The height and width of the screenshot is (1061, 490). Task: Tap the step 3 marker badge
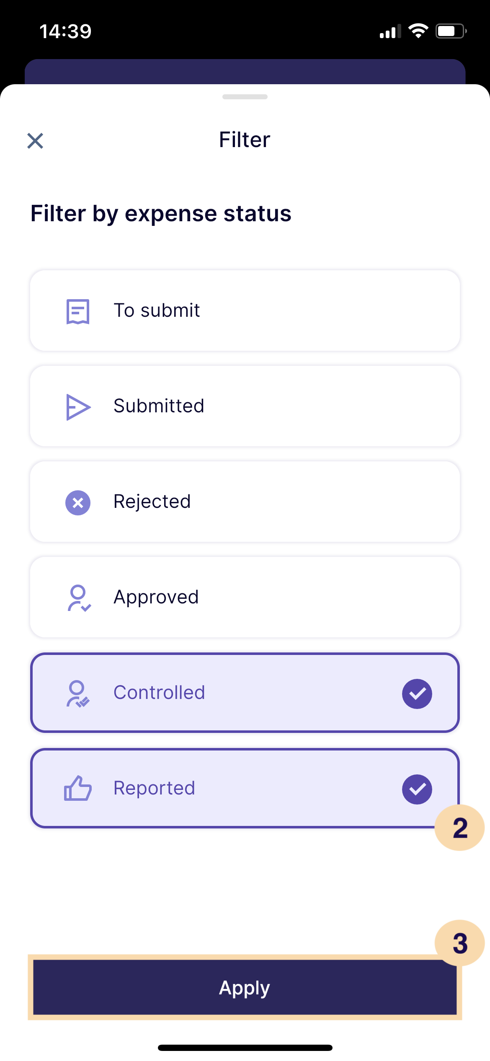point(460,943)
